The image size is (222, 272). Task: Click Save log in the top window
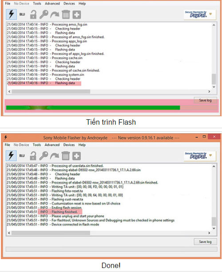click(205, 100)
